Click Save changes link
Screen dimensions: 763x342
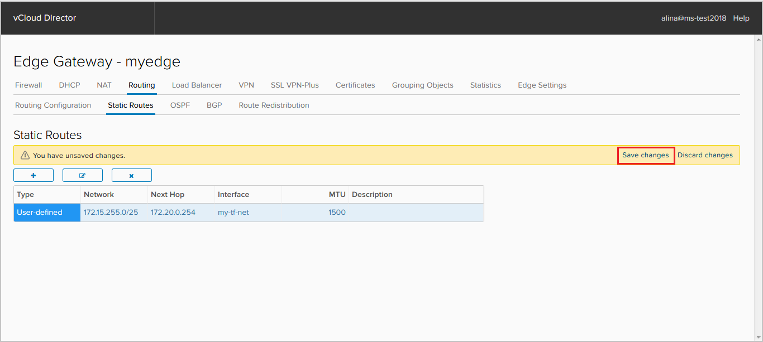[x=646, y=155]
